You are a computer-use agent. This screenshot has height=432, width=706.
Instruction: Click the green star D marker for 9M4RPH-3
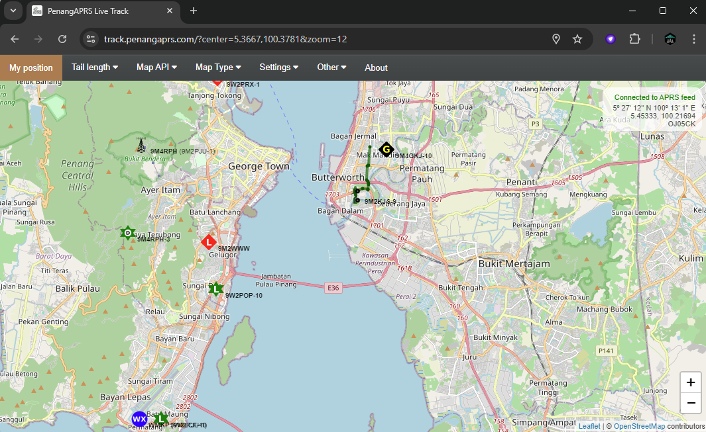tap(128, 233)
